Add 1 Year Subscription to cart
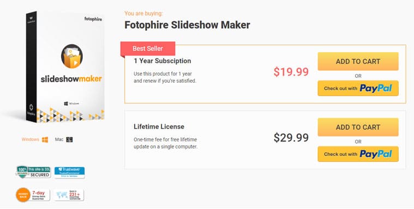Image resolution: width=414 pixels, height=209 pixels. tap(358, 62)
